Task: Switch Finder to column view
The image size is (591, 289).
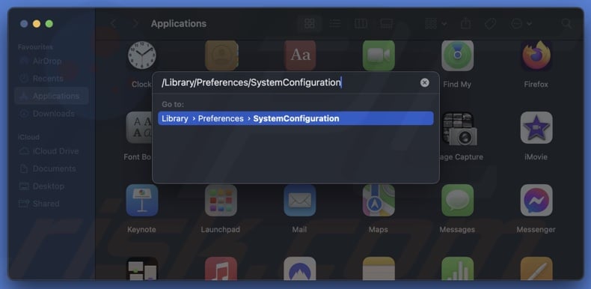Action: 361,24
